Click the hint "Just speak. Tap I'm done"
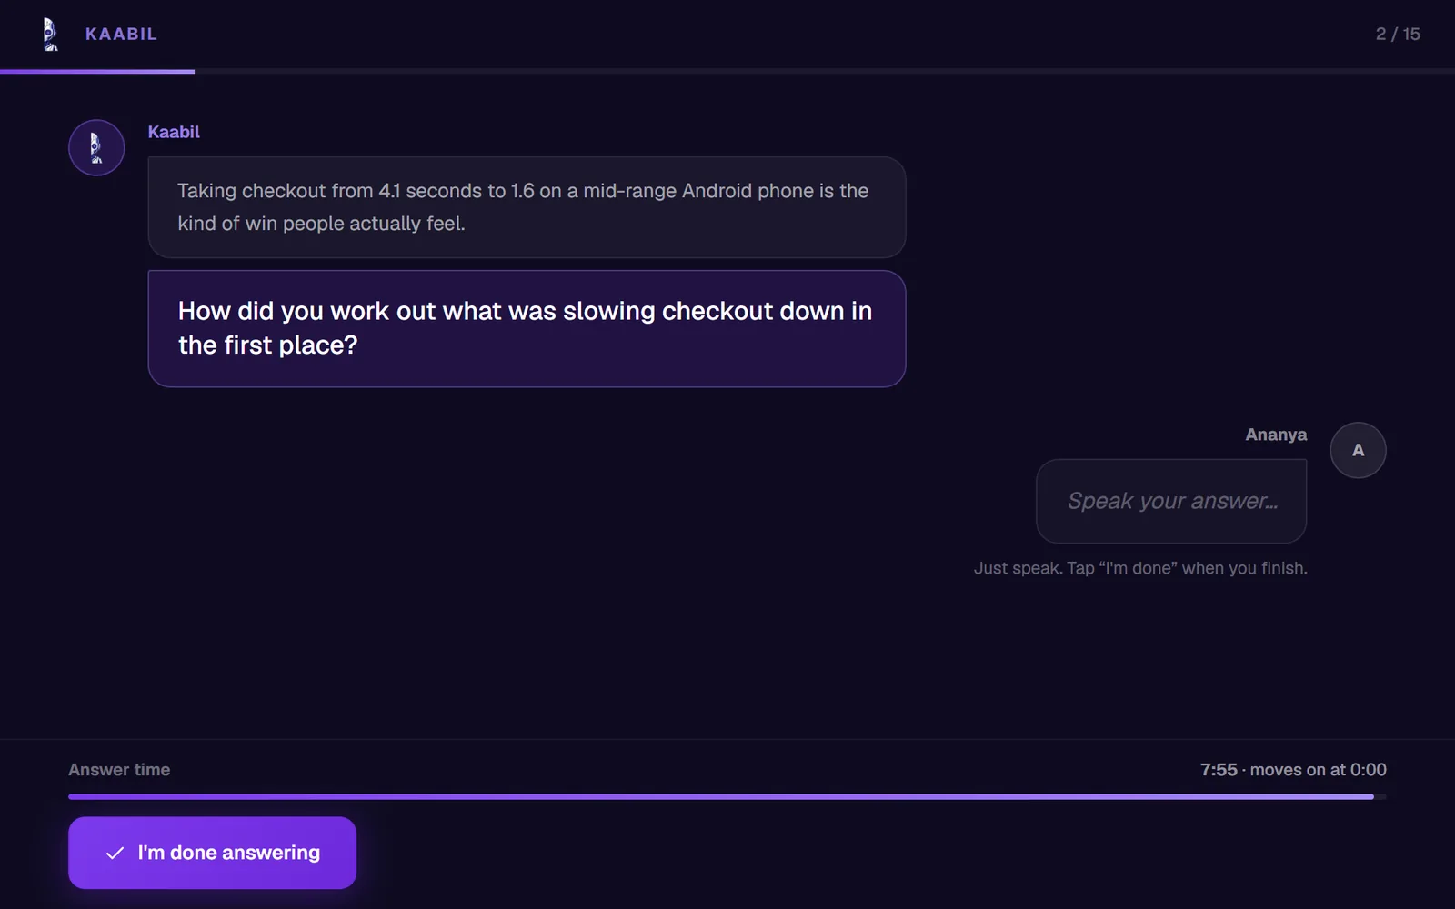Screen dimensions: 1455x909 point(1140,568)
